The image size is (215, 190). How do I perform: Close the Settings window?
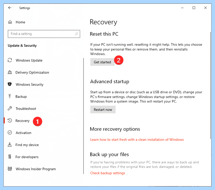(205, 8)
